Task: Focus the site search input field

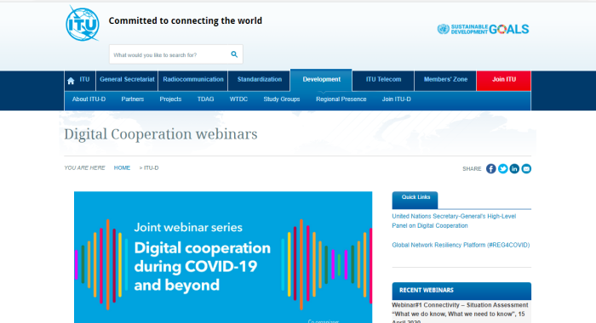Action: (x=170, y=54)
